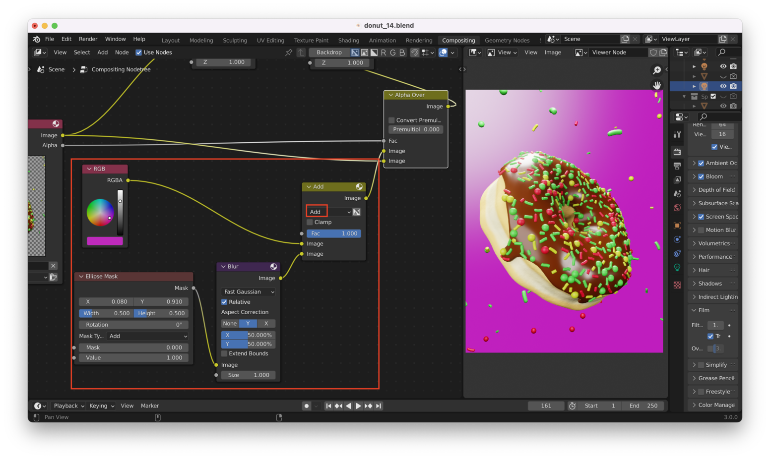Open the Fast Gaussian filter dropdown
Viewport: 770px width, 459px height.
click(249, 292)
